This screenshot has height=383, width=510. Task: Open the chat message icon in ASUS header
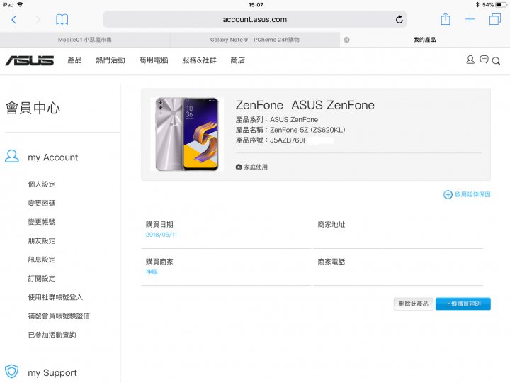484,60
